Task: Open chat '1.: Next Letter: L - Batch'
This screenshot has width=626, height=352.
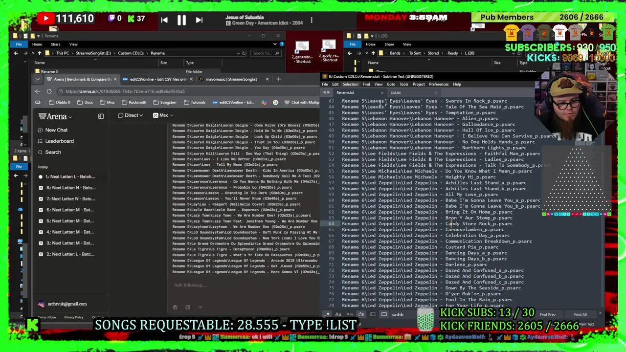Action: click(70, 177)
